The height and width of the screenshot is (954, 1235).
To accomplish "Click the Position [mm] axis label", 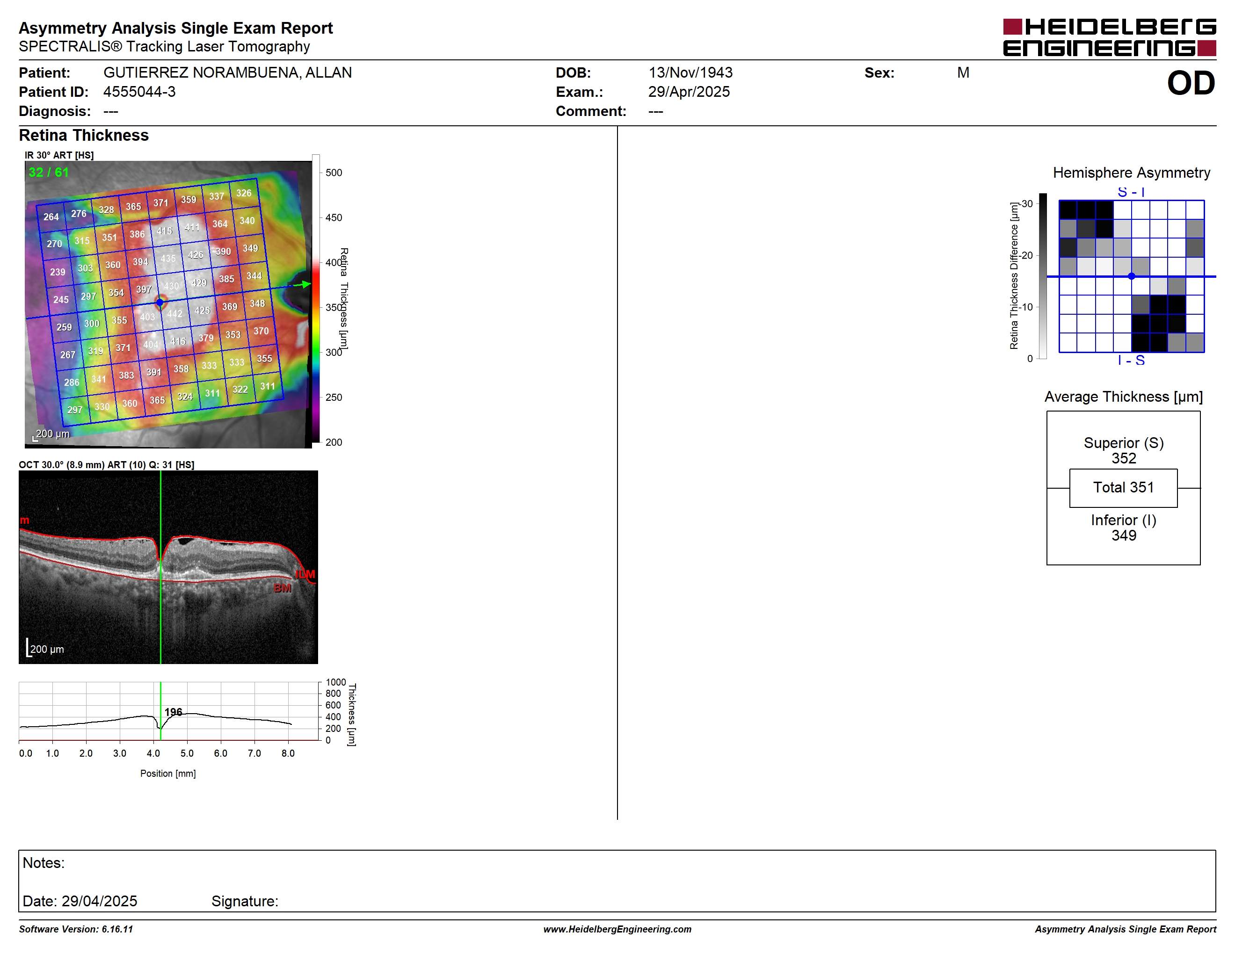I will (168, 773).
